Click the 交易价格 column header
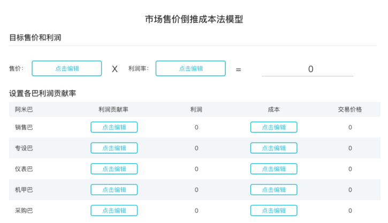Viewport: 388px width, 223px height. click(x=350, y=109)
